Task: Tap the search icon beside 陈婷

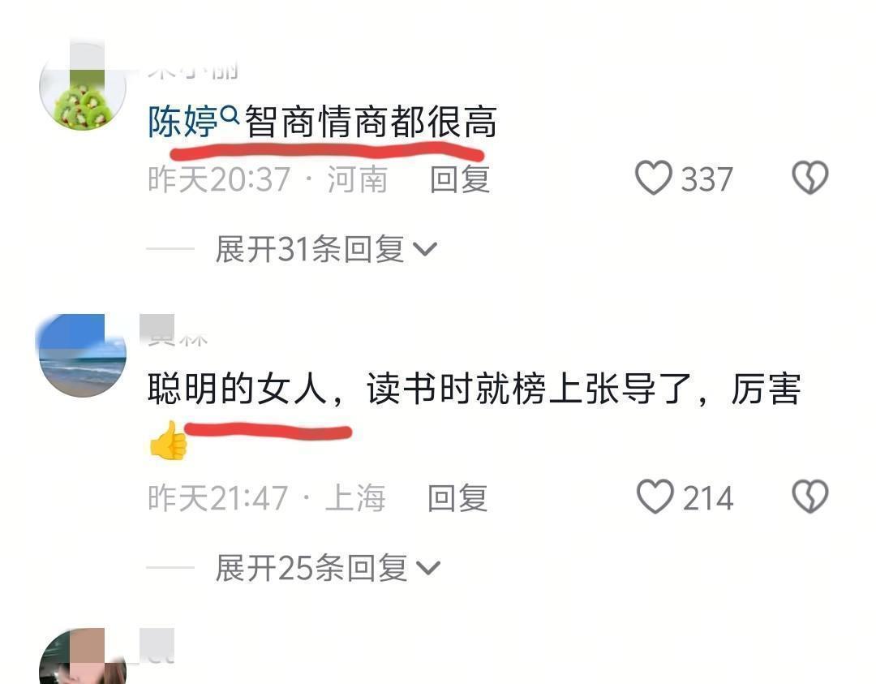Action: (230, 115)
